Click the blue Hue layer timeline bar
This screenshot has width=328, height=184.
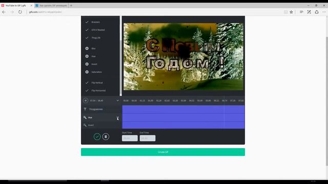point(183,118)
